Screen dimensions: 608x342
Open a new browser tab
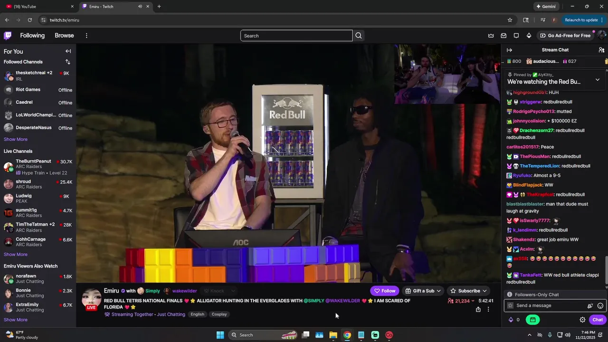tap(159, 7)
